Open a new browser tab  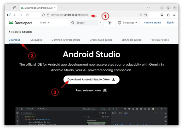coord(61,8)
